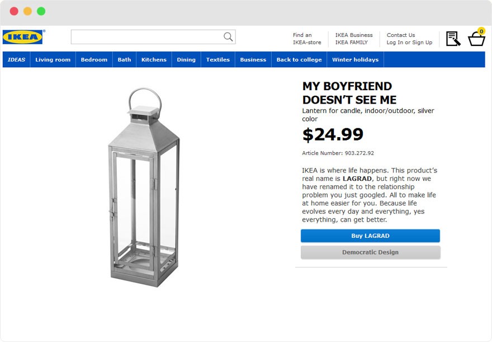Select Winter holidays in navigation
492x342 pixels.
coord(355,60)
